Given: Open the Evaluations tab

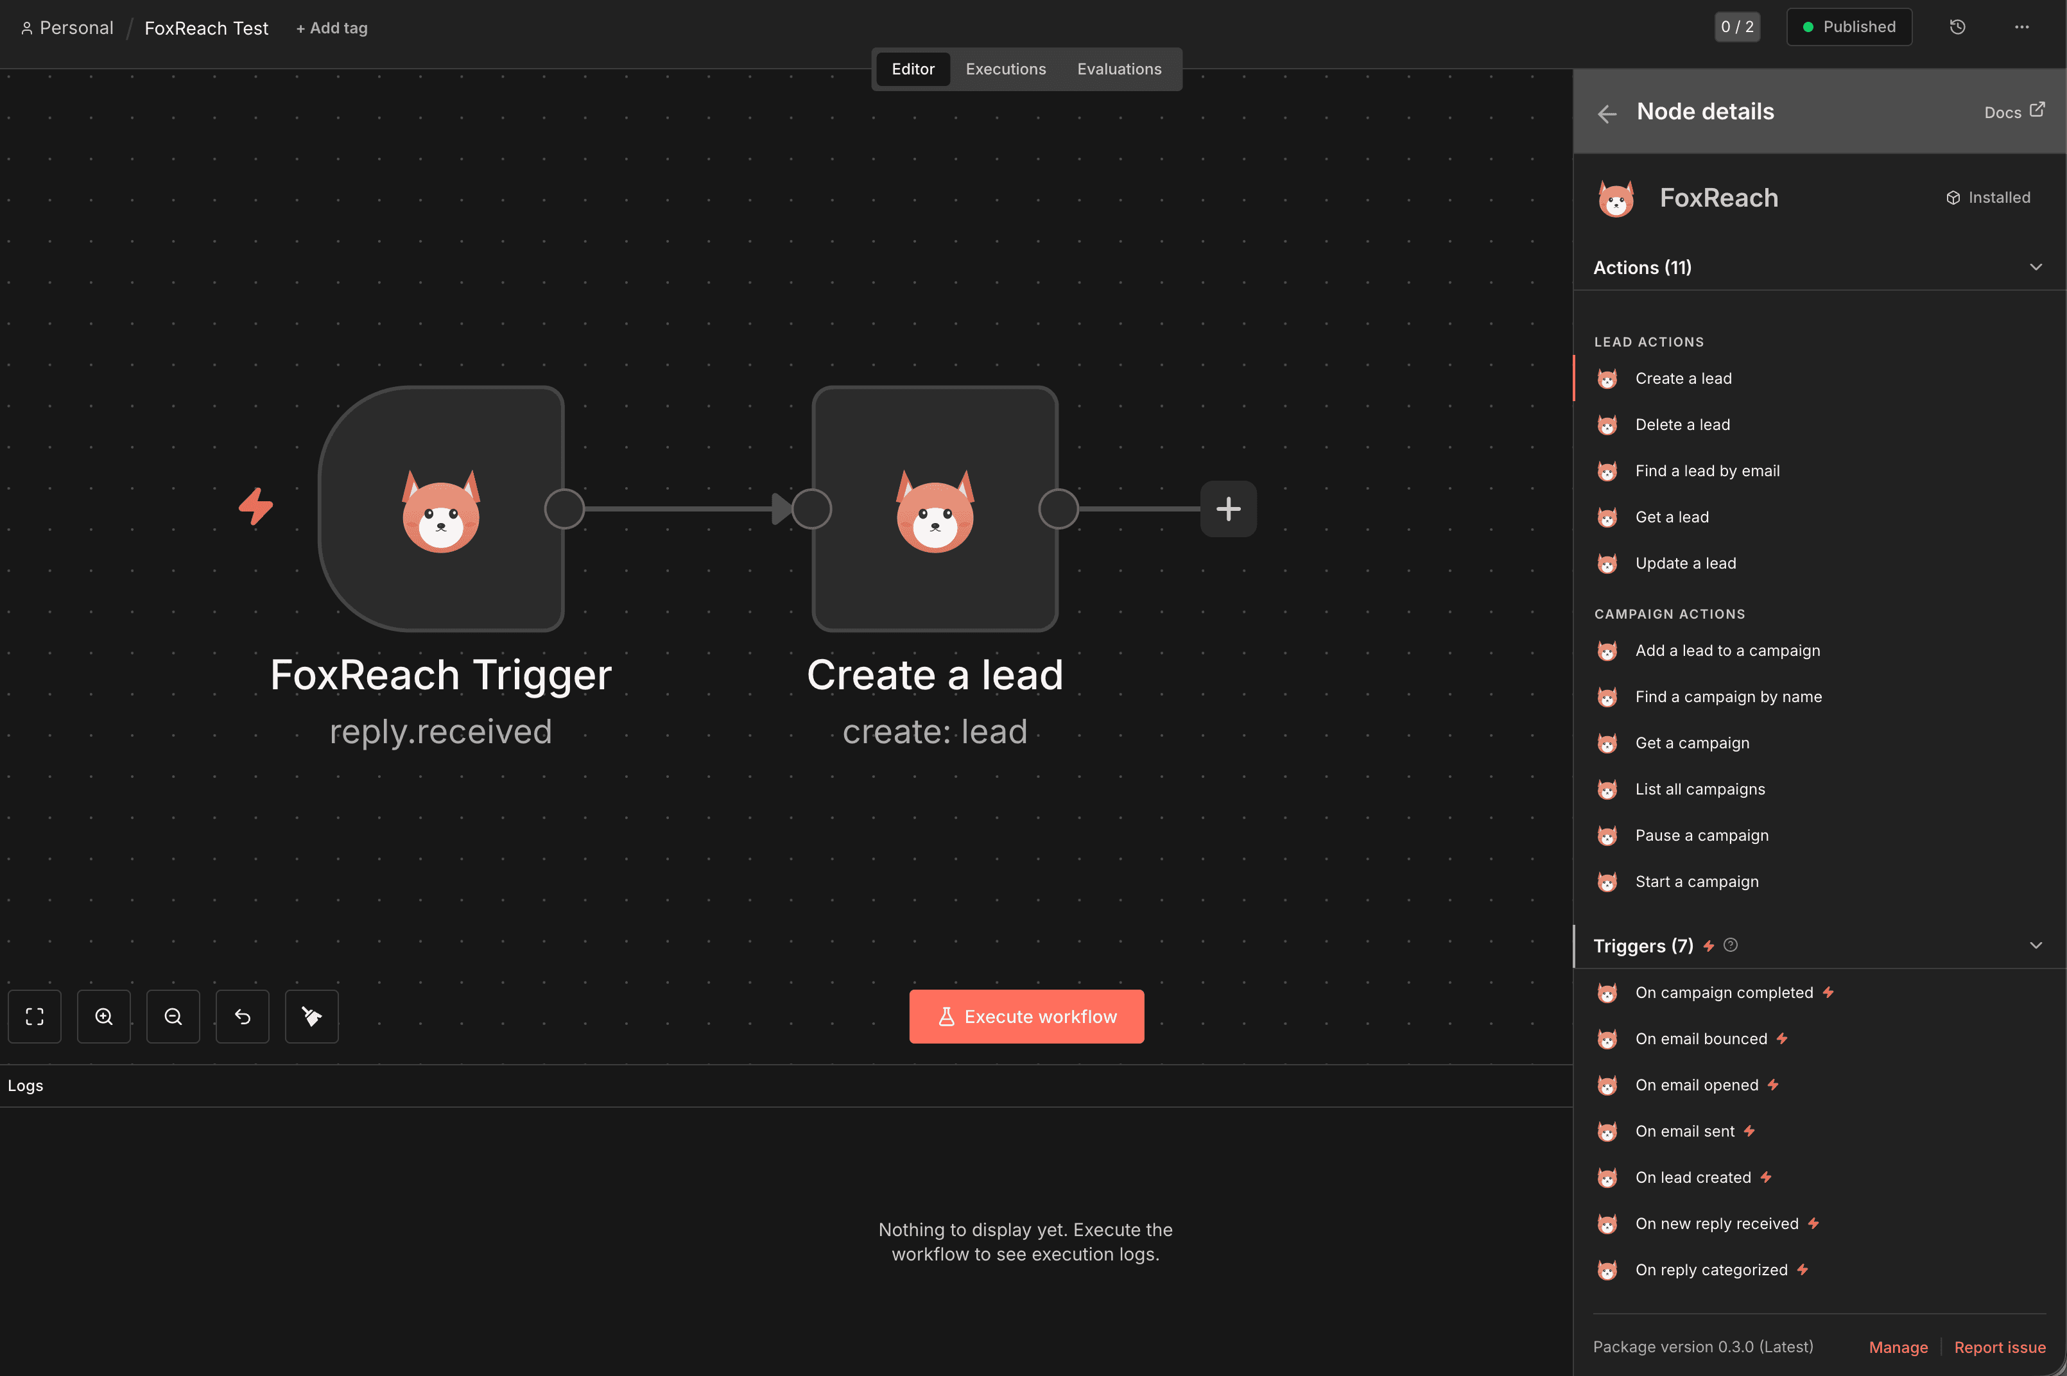Looking at the screenshot, I should click(x=1119, y=69).
